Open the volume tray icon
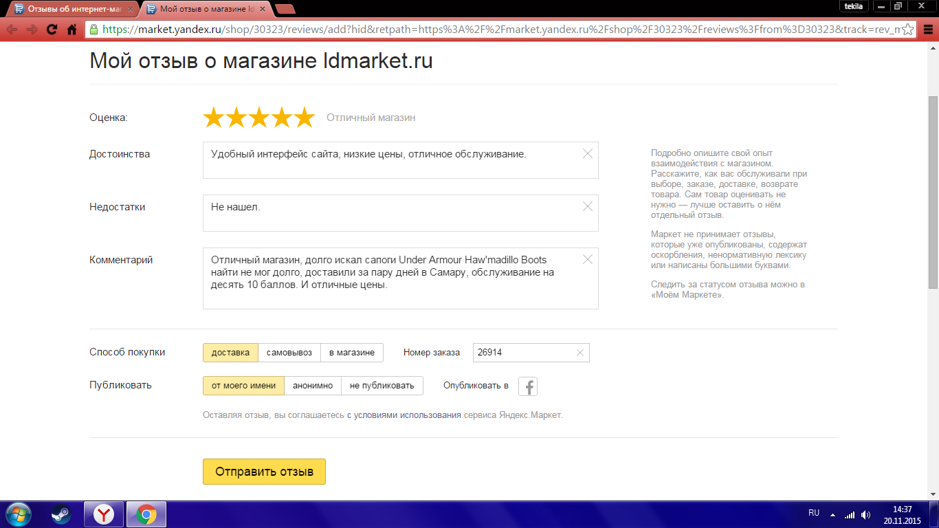Screen dimensions: 939x528 coord(865,514)
